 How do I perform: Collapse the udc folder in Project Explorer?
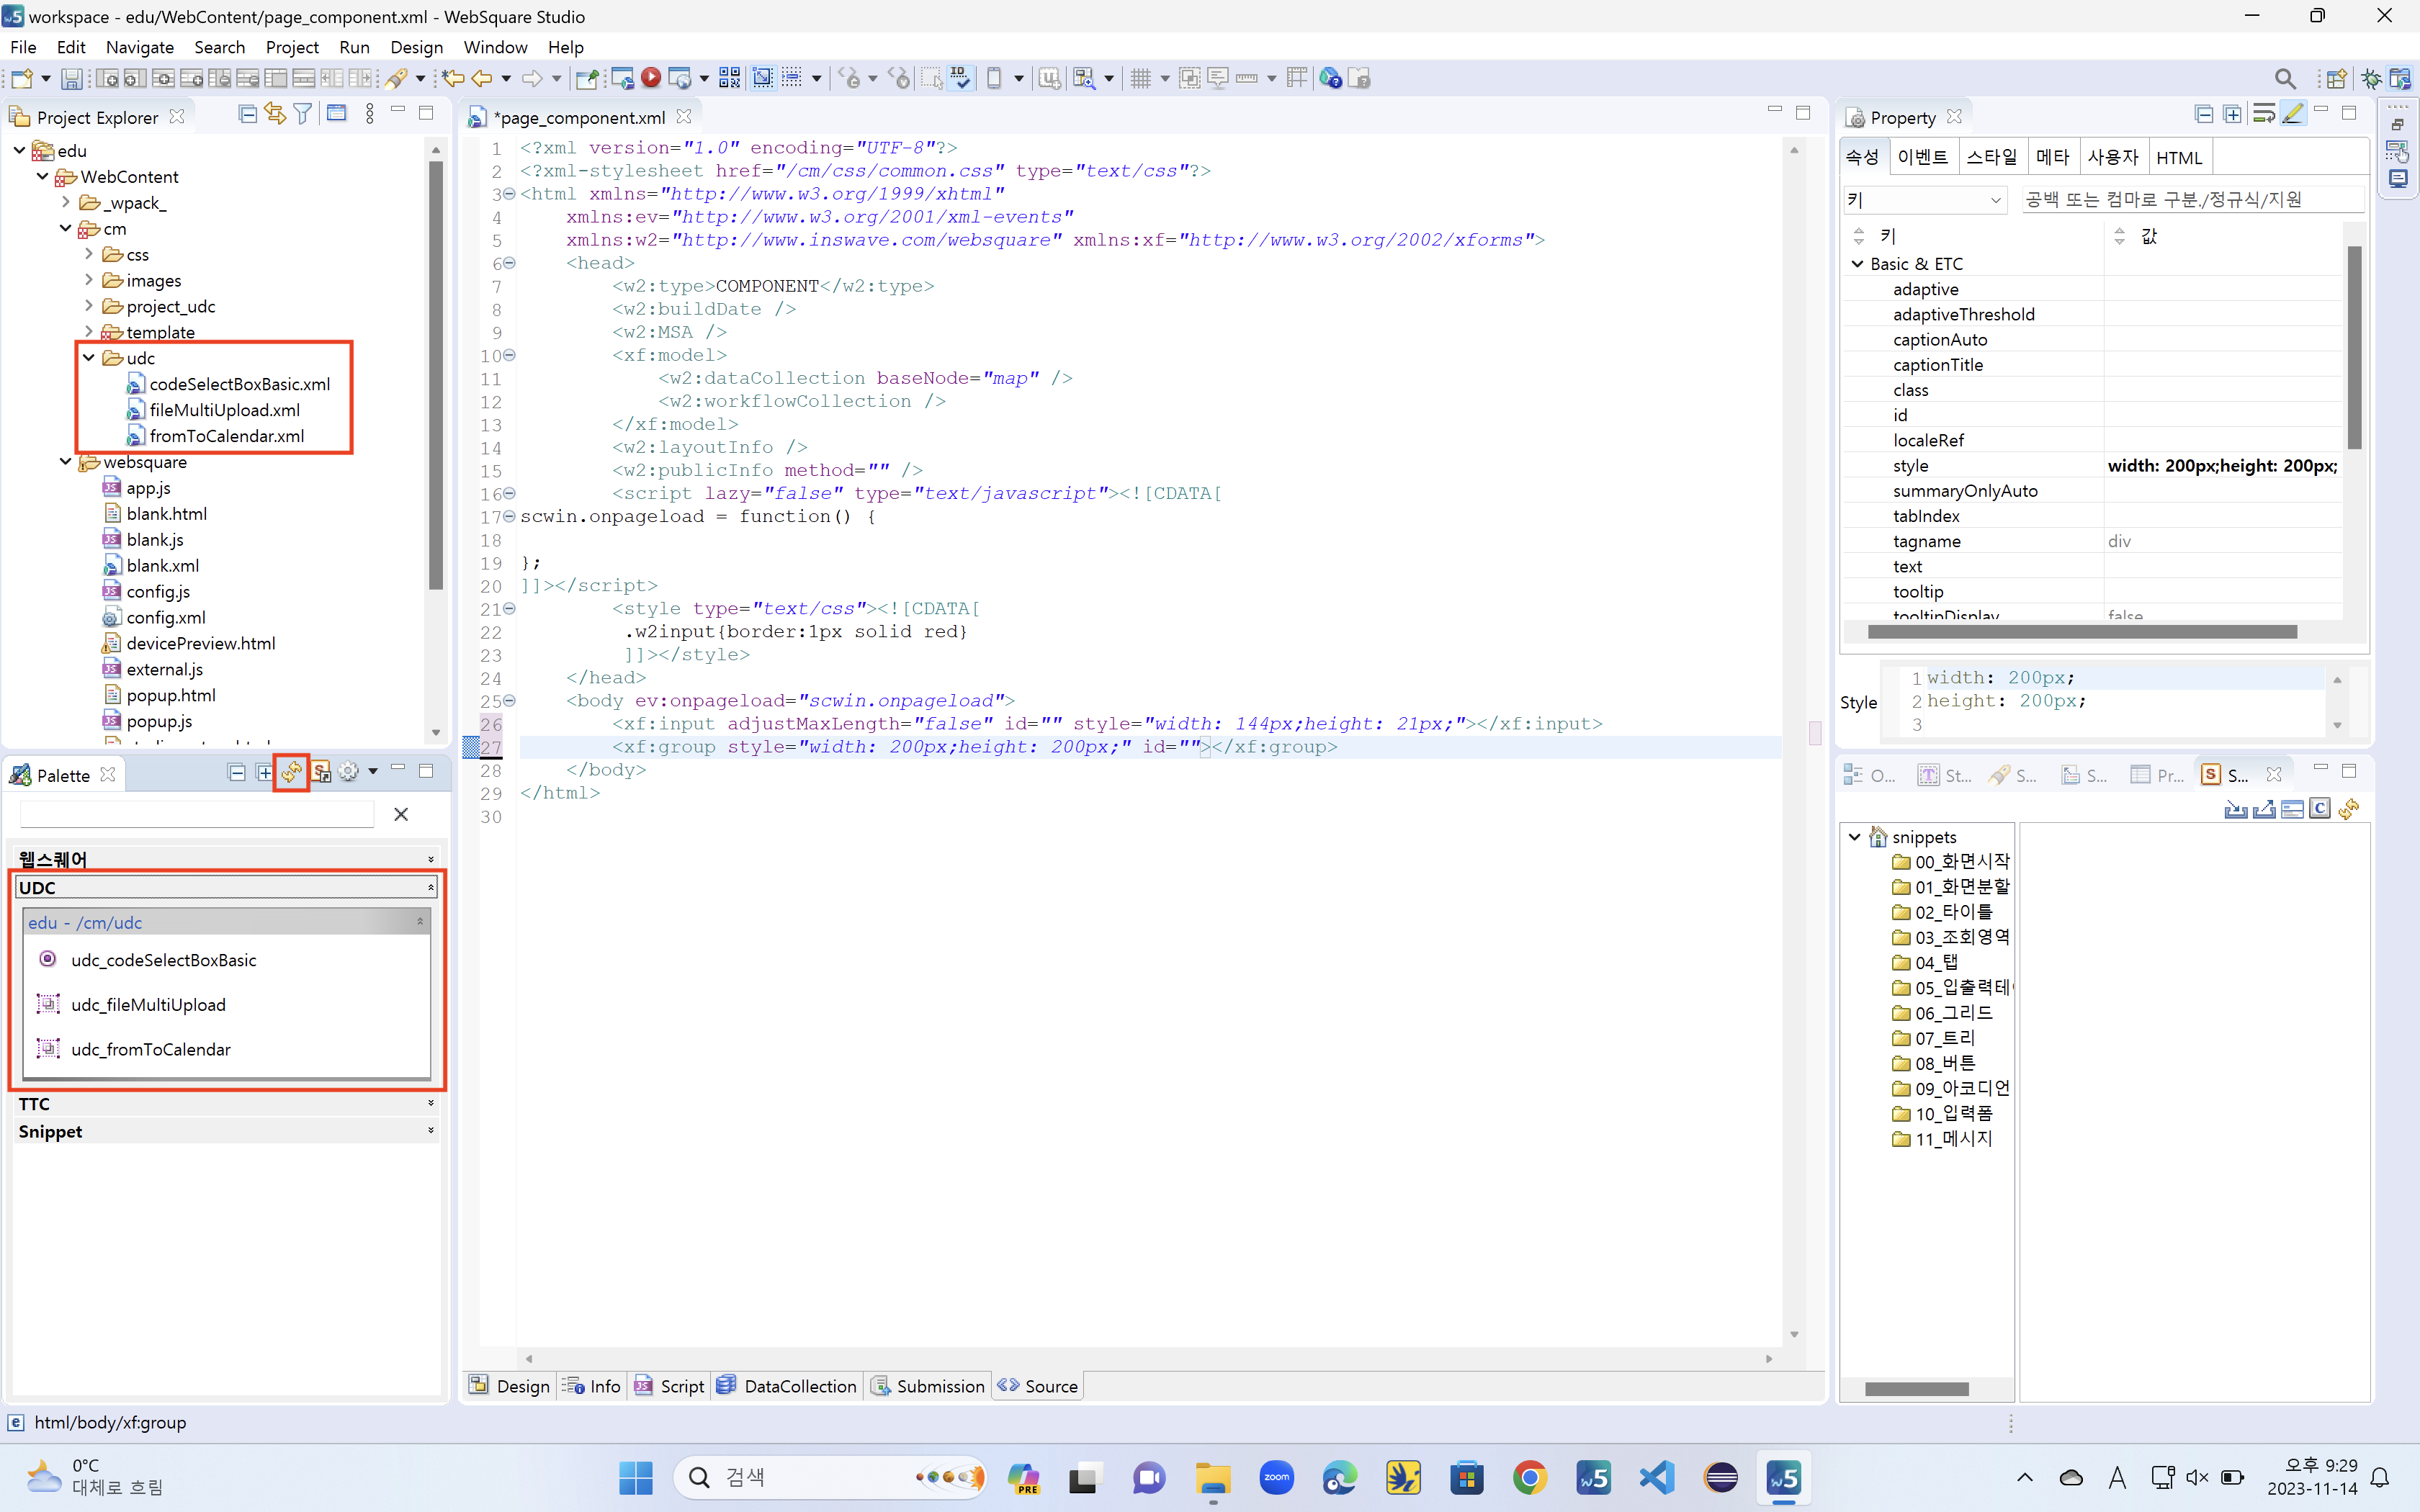point(89,358)
